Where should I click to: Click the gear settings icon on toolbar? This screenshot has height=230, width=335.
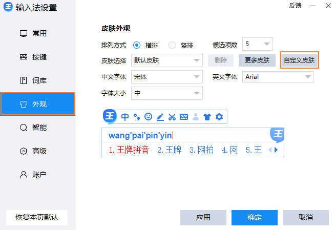pos(219,117)
